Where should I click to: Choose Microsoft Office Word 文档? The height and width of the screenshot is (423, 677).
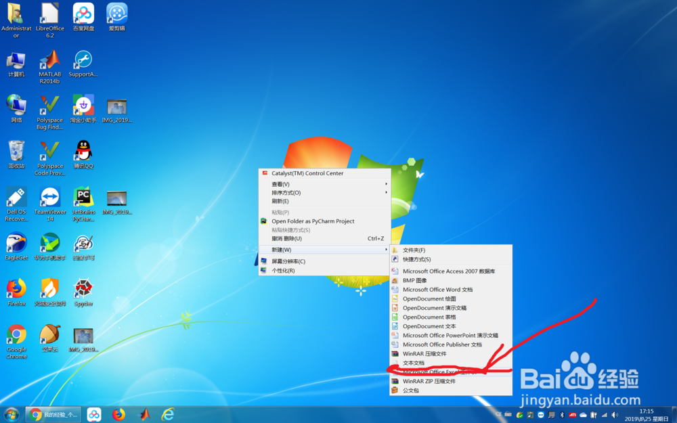[451, 290]
